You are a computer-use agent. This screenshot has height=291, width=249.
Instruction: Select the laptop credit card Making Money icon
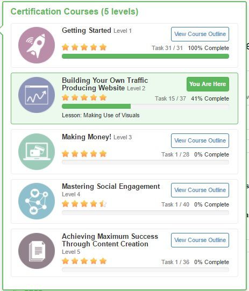click(37, 152)
